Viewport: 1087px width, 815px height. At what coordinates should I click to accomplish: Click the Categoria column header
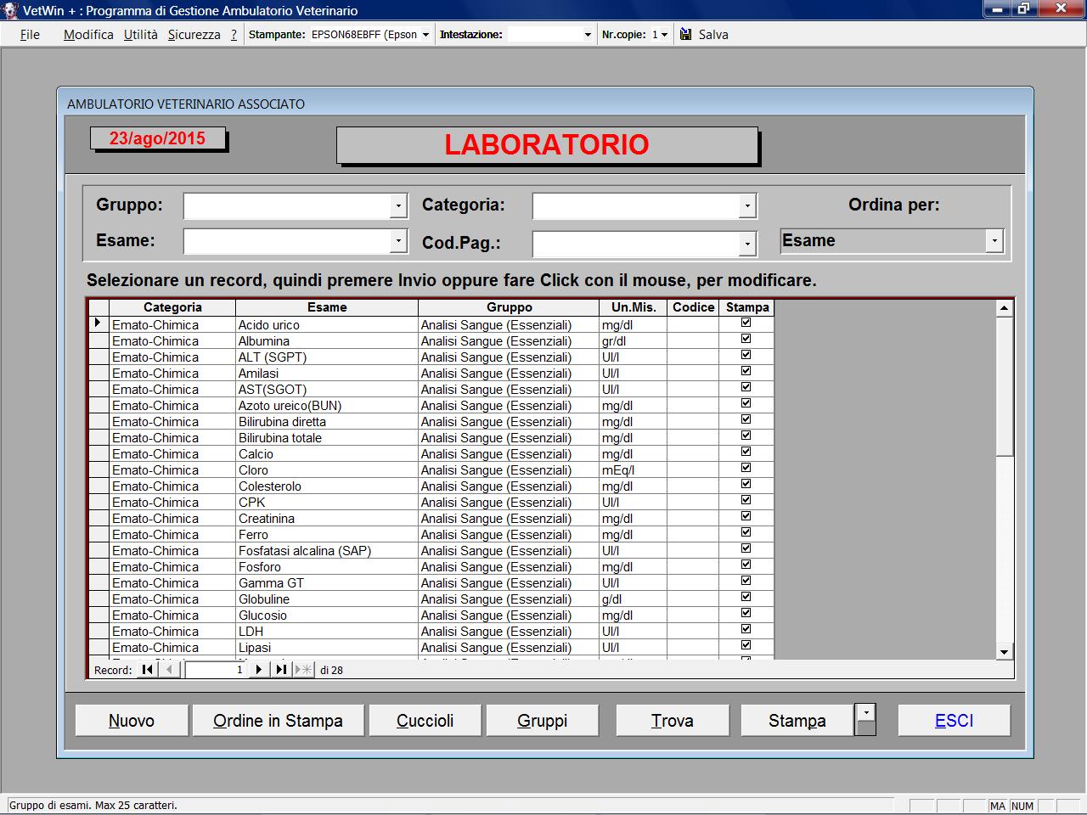click(x=172, y=307)
